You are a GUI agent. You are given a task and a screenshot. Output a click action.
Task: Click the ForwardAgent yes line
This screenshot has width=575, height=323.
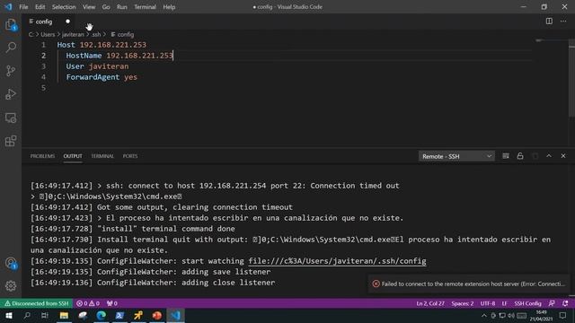click(102, 77)
